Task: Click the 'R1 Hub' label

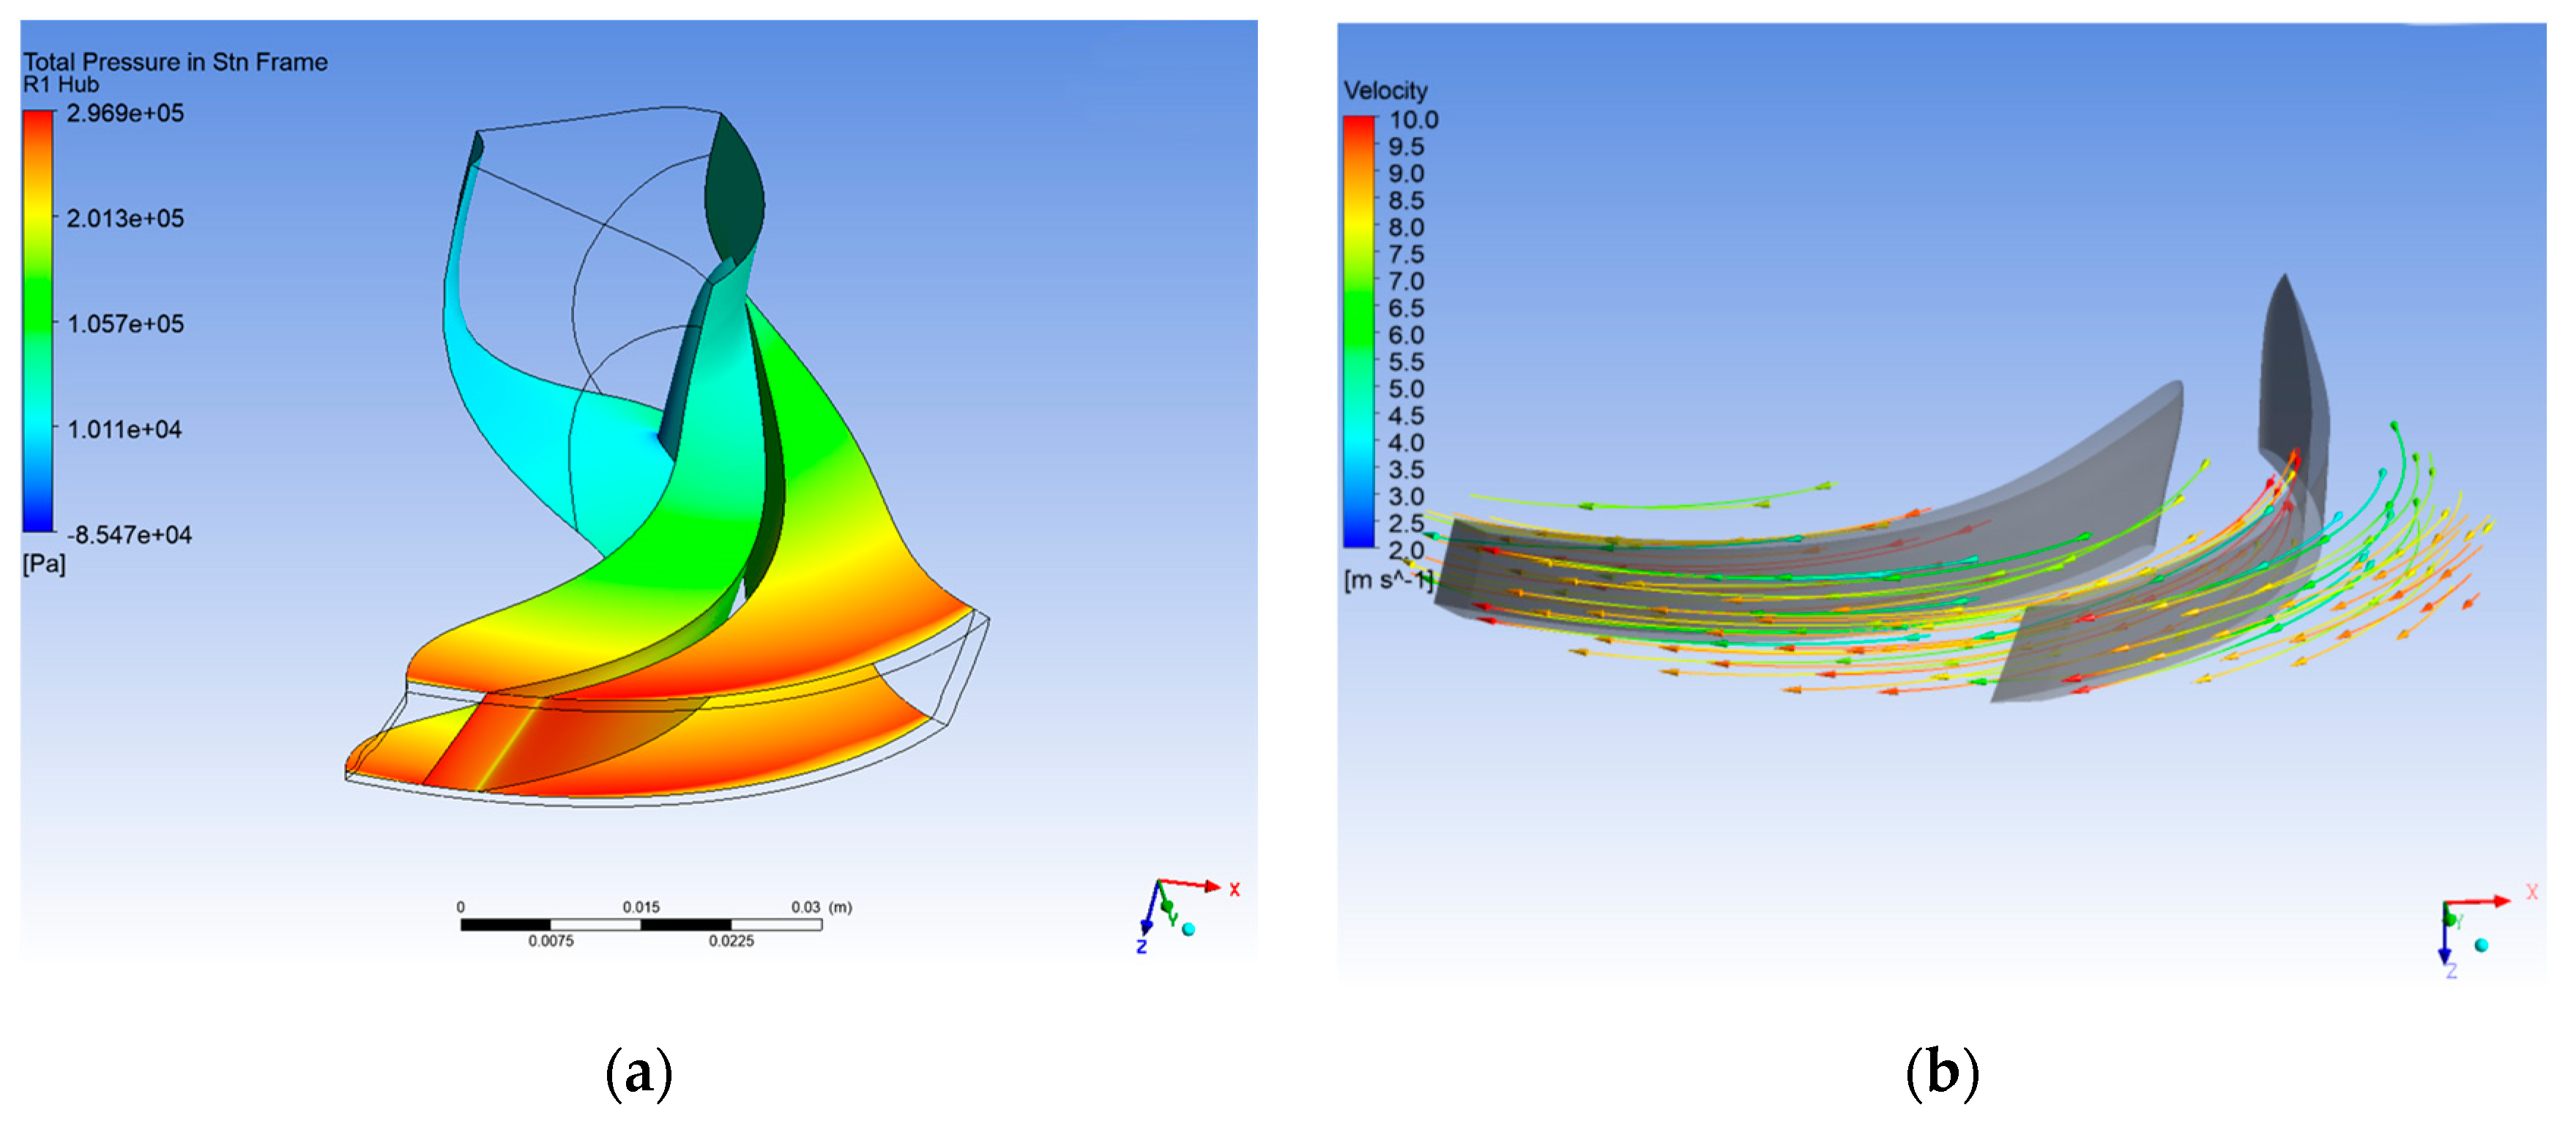Action: [x=61, y=85]
